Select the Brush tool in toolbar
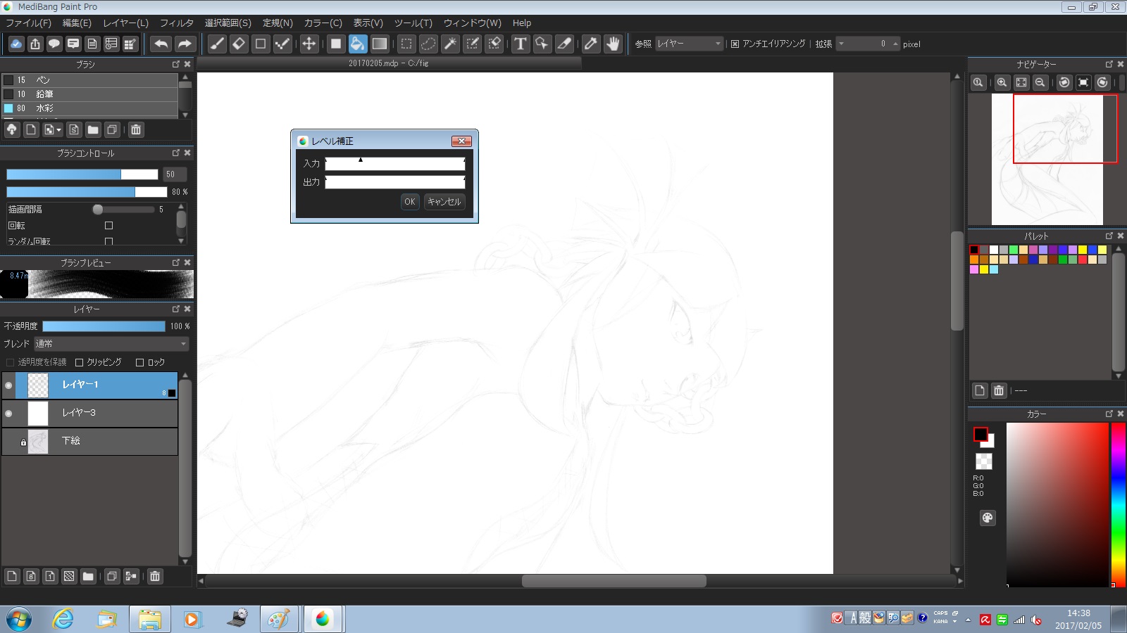Screen dimensions: 1127x633 click(217, 44)
